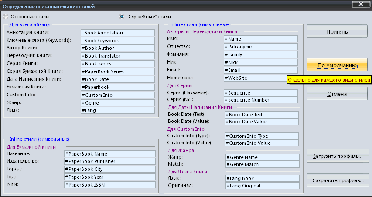Select the "Служебные" стили radio option
The image size is (372, 197).
(x=122, y=17)
